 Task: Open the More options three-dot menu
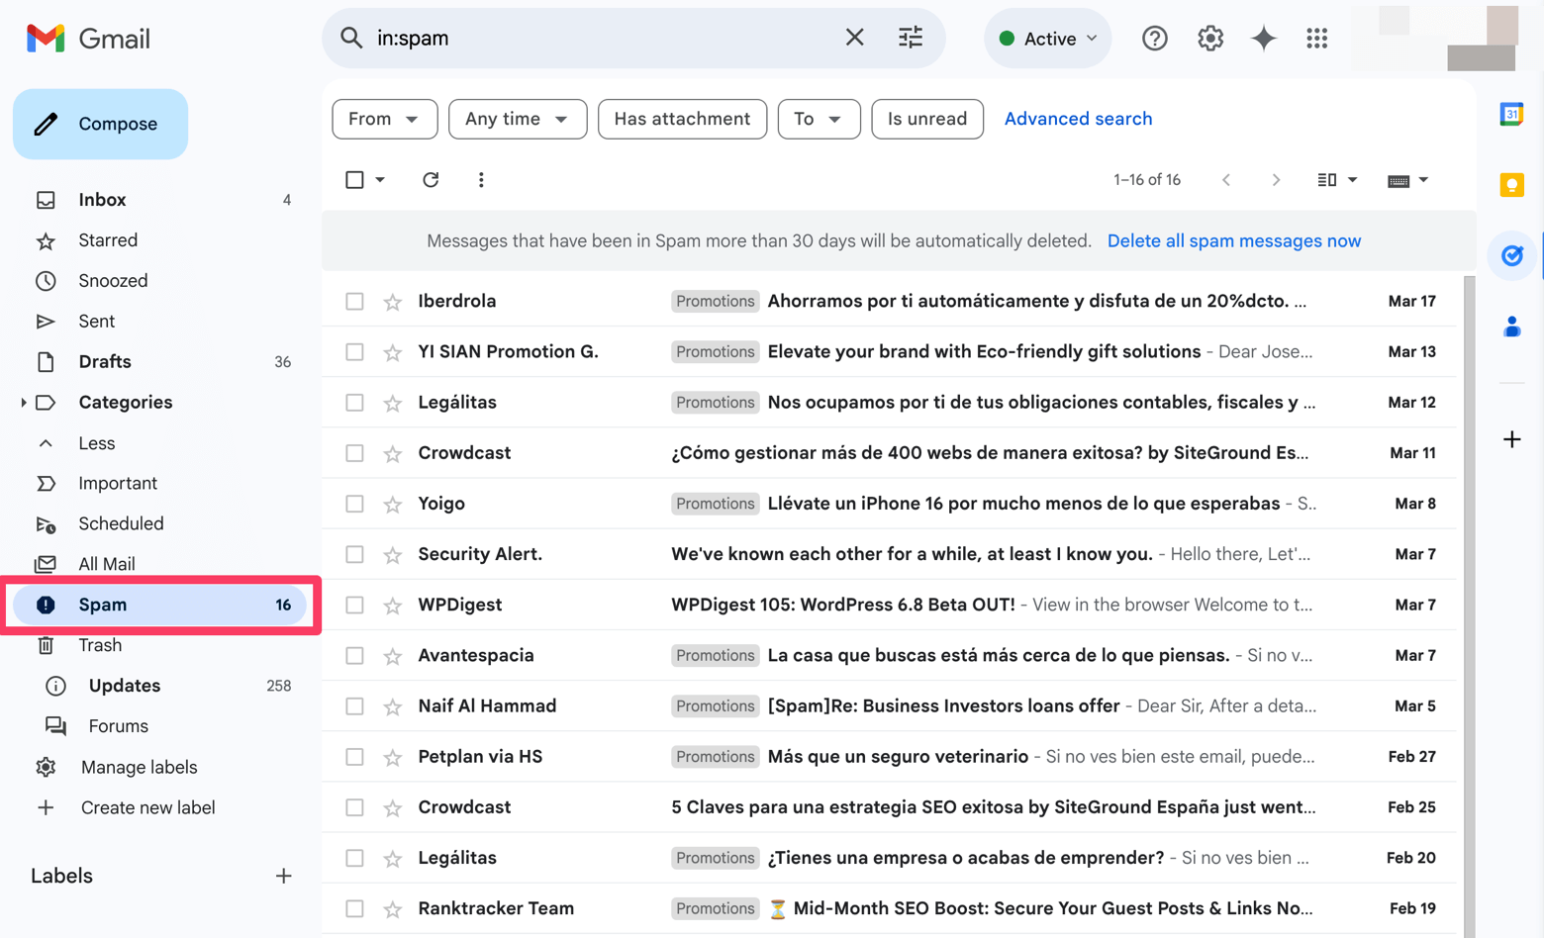pos(481,180)
